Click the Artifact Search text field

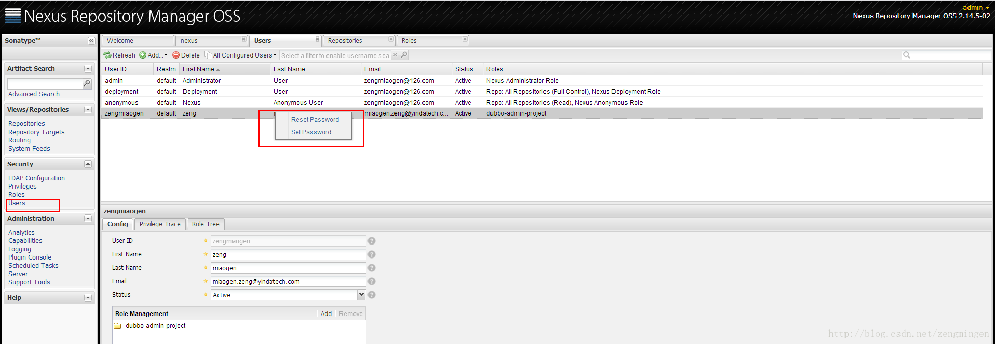click(45, 83)
